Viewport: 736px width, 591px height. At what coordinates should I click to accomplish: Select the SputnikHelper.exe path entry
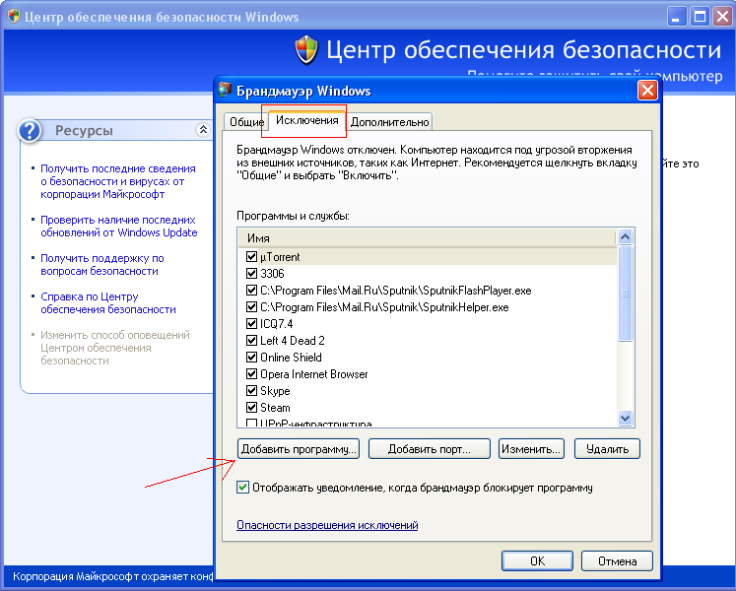tap(384, 307)
